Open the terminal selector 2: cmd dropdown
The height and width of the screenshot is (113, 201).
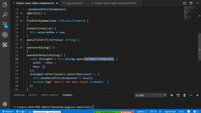pyautogui.click(x=151, y=95)
